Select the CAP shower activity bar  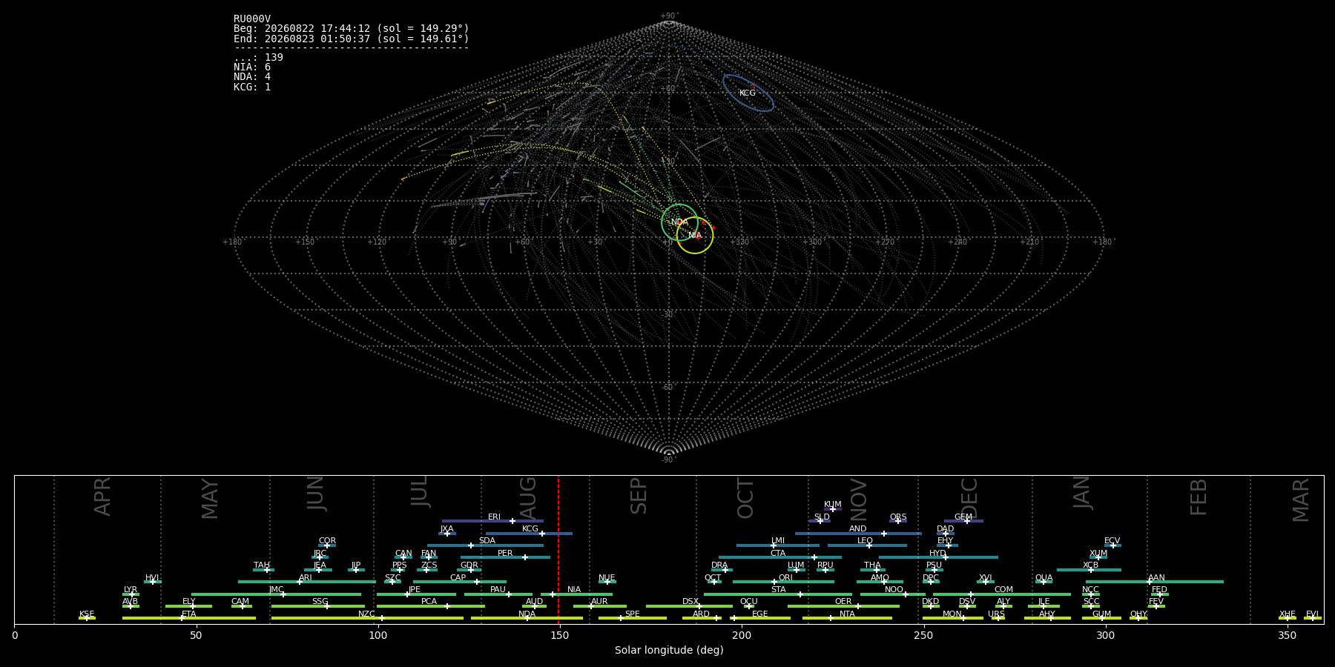tap(460, 582)
